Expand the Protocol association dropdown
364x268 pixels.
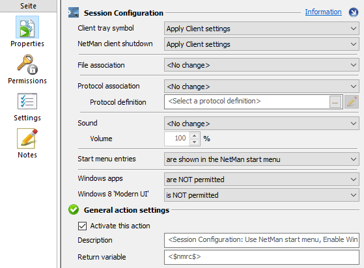pos(262,87)
